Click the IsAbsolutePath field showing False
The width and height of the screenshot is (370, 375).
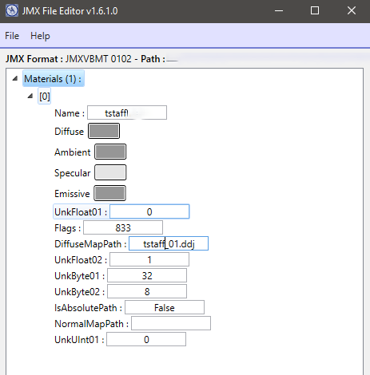165,307
